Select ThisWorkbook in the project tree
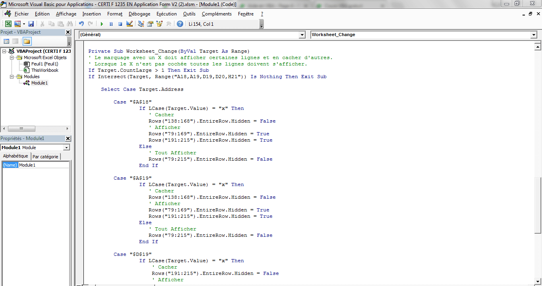 (45, 70)
